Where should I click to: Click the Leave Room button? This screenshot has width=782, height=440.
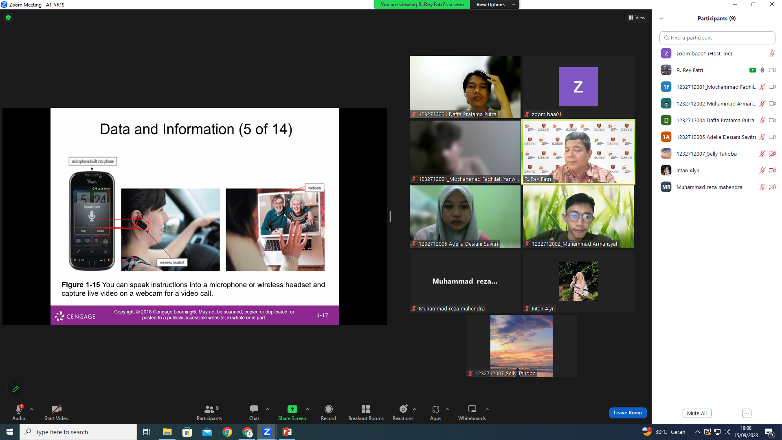(628, 413)
